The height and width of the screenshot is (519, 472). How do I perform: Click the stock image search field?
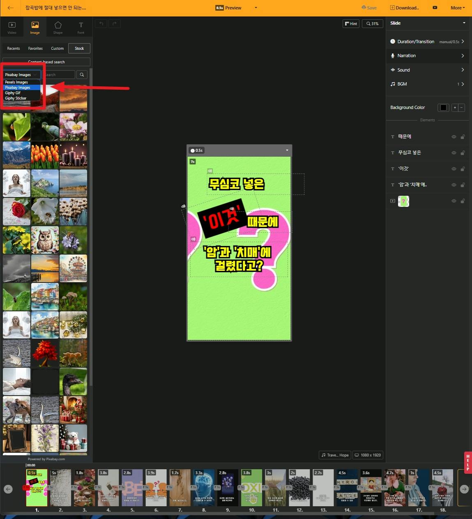(x=59, y=74)
